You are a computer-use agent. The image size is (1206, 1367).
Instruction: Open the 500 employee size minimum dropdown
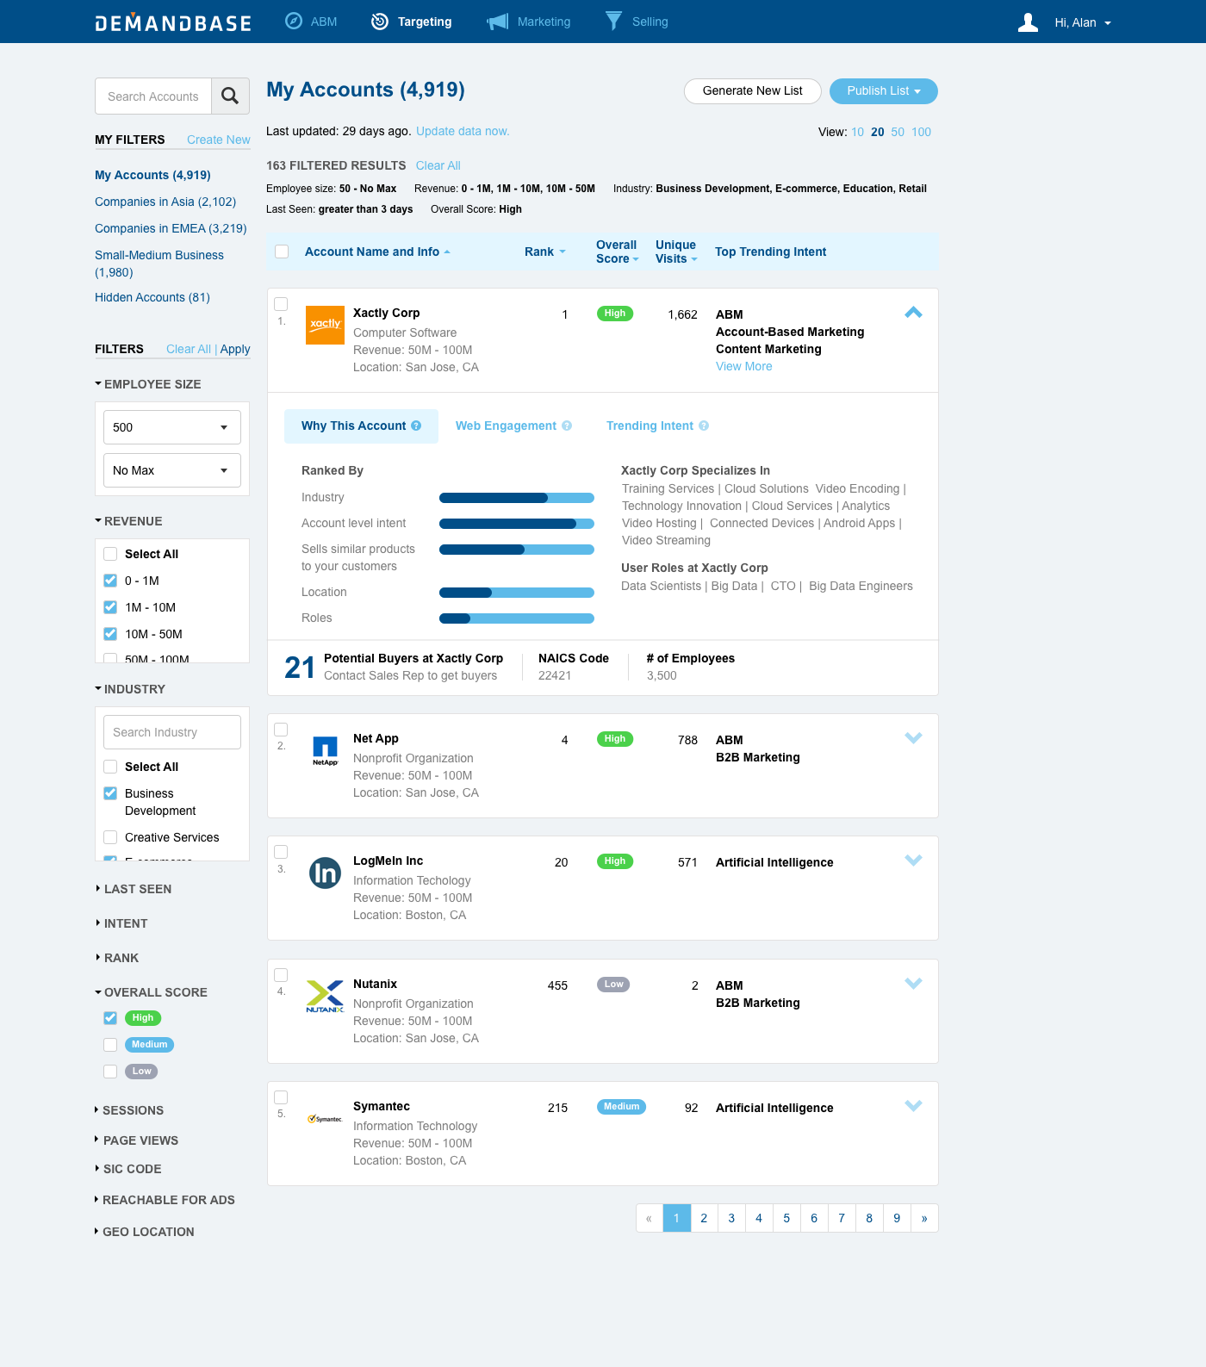coord(172,427)
